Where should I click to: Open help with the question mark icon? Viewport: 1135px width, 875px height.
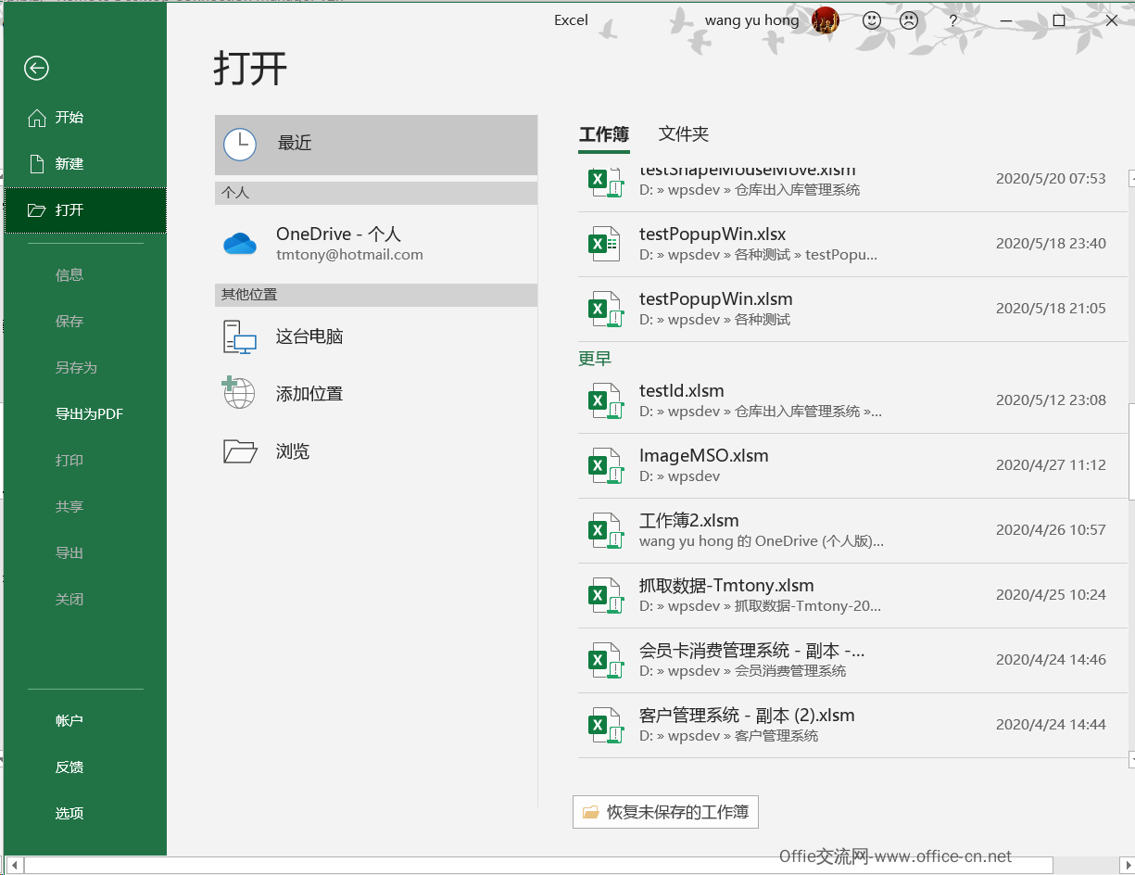953,20
